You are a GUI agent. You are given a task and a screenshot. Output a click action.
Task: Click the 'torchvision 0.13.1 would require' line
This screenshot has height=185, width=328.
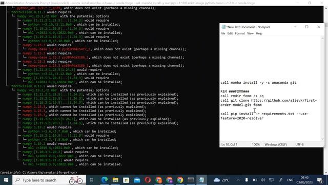41,86
